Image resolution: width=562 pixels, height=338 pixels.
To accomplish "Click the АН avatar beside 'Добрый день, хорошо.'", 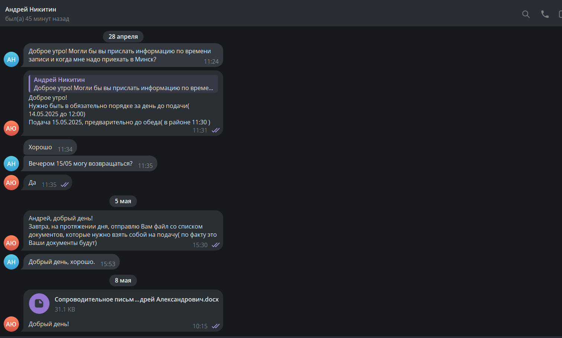I will (x=12, y=262).
